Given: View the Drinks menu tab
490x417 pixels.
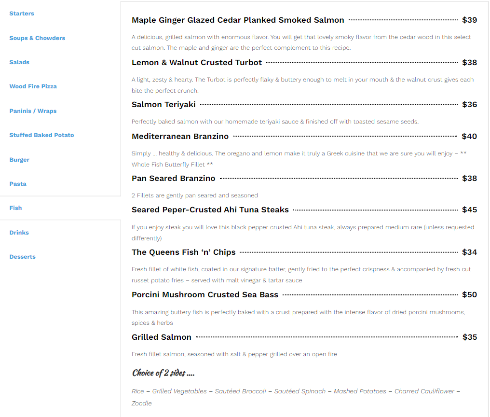Looking at the screenshot, I should tap(19, 233).
